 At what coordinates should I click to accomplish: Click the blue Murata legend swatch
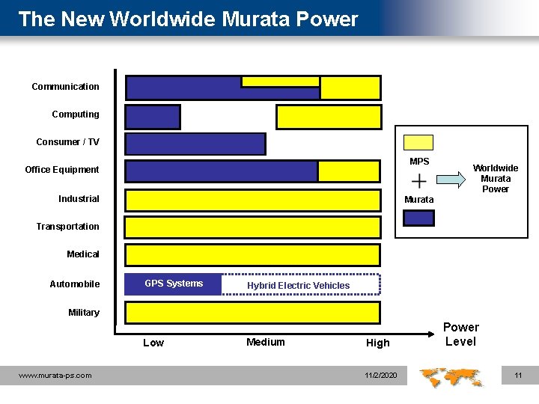418,218
